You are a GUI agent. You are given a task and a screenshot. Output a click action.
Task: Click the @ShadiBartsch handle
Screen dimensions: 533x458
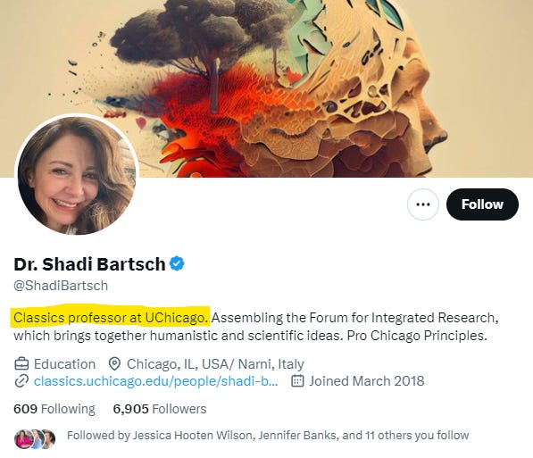(61, 286)
